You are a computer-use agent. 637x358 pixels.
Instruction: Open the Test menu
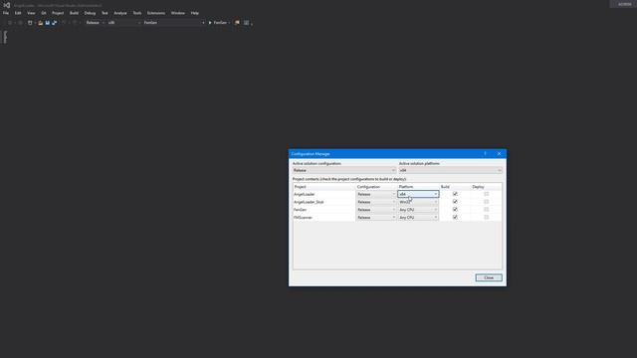coord(105,13)
